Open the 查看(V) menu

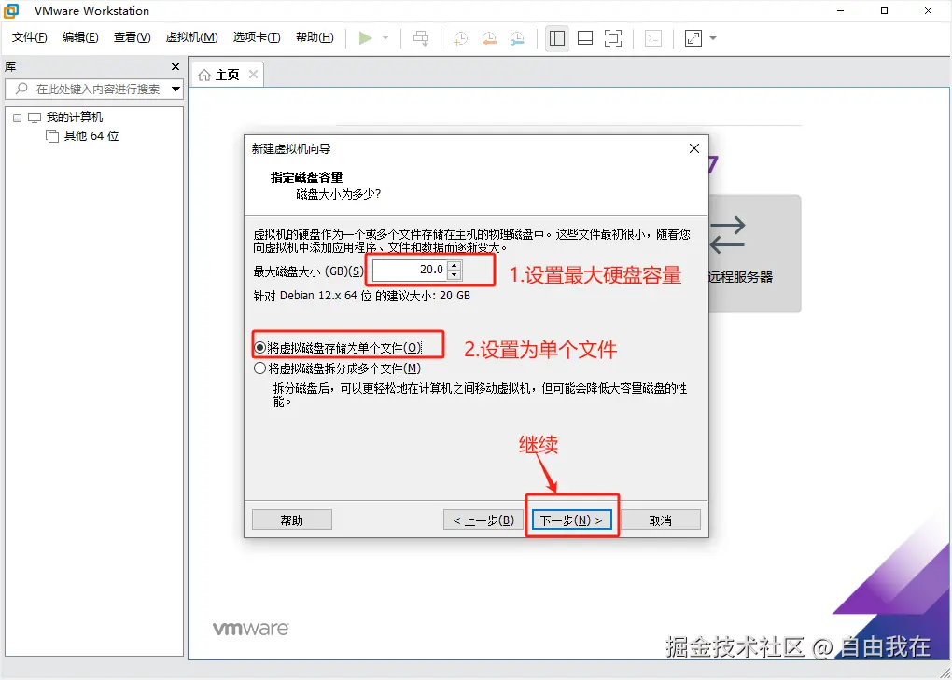132,37
